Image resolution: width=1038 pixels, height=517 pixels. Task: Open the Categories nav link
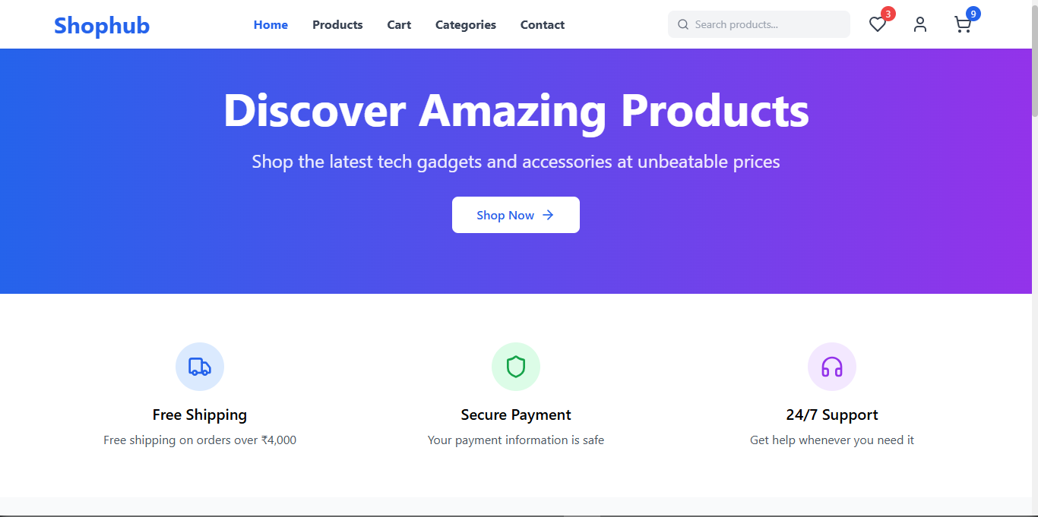click(x=466, y=25)
